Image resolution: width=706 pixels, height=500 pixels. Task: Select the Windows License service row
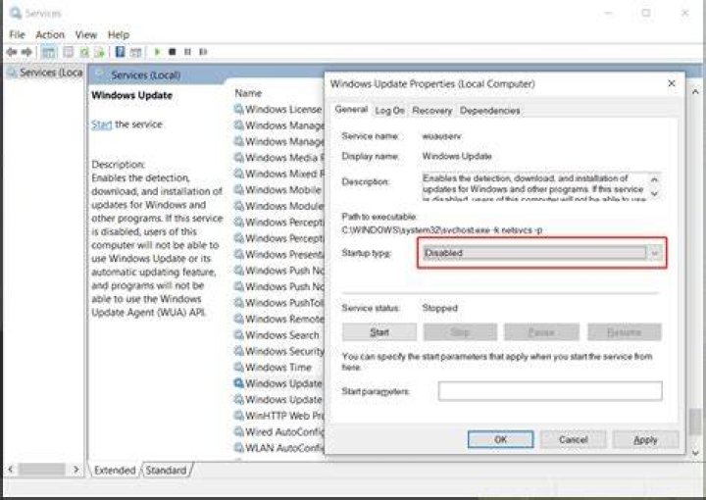[279, 110]
